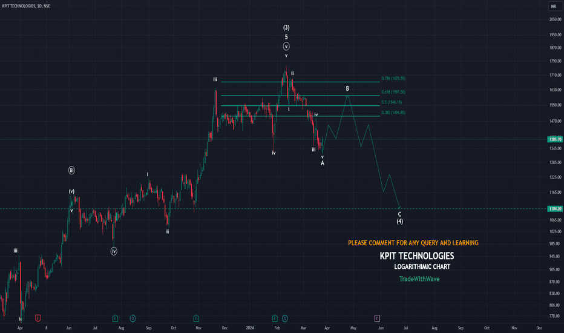Open the green earnings marker before Aug
This screenshot has width=564, height=333.
pos(115,318)
